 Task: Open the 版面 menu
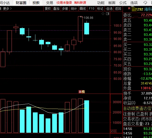(x=112, y=3)
